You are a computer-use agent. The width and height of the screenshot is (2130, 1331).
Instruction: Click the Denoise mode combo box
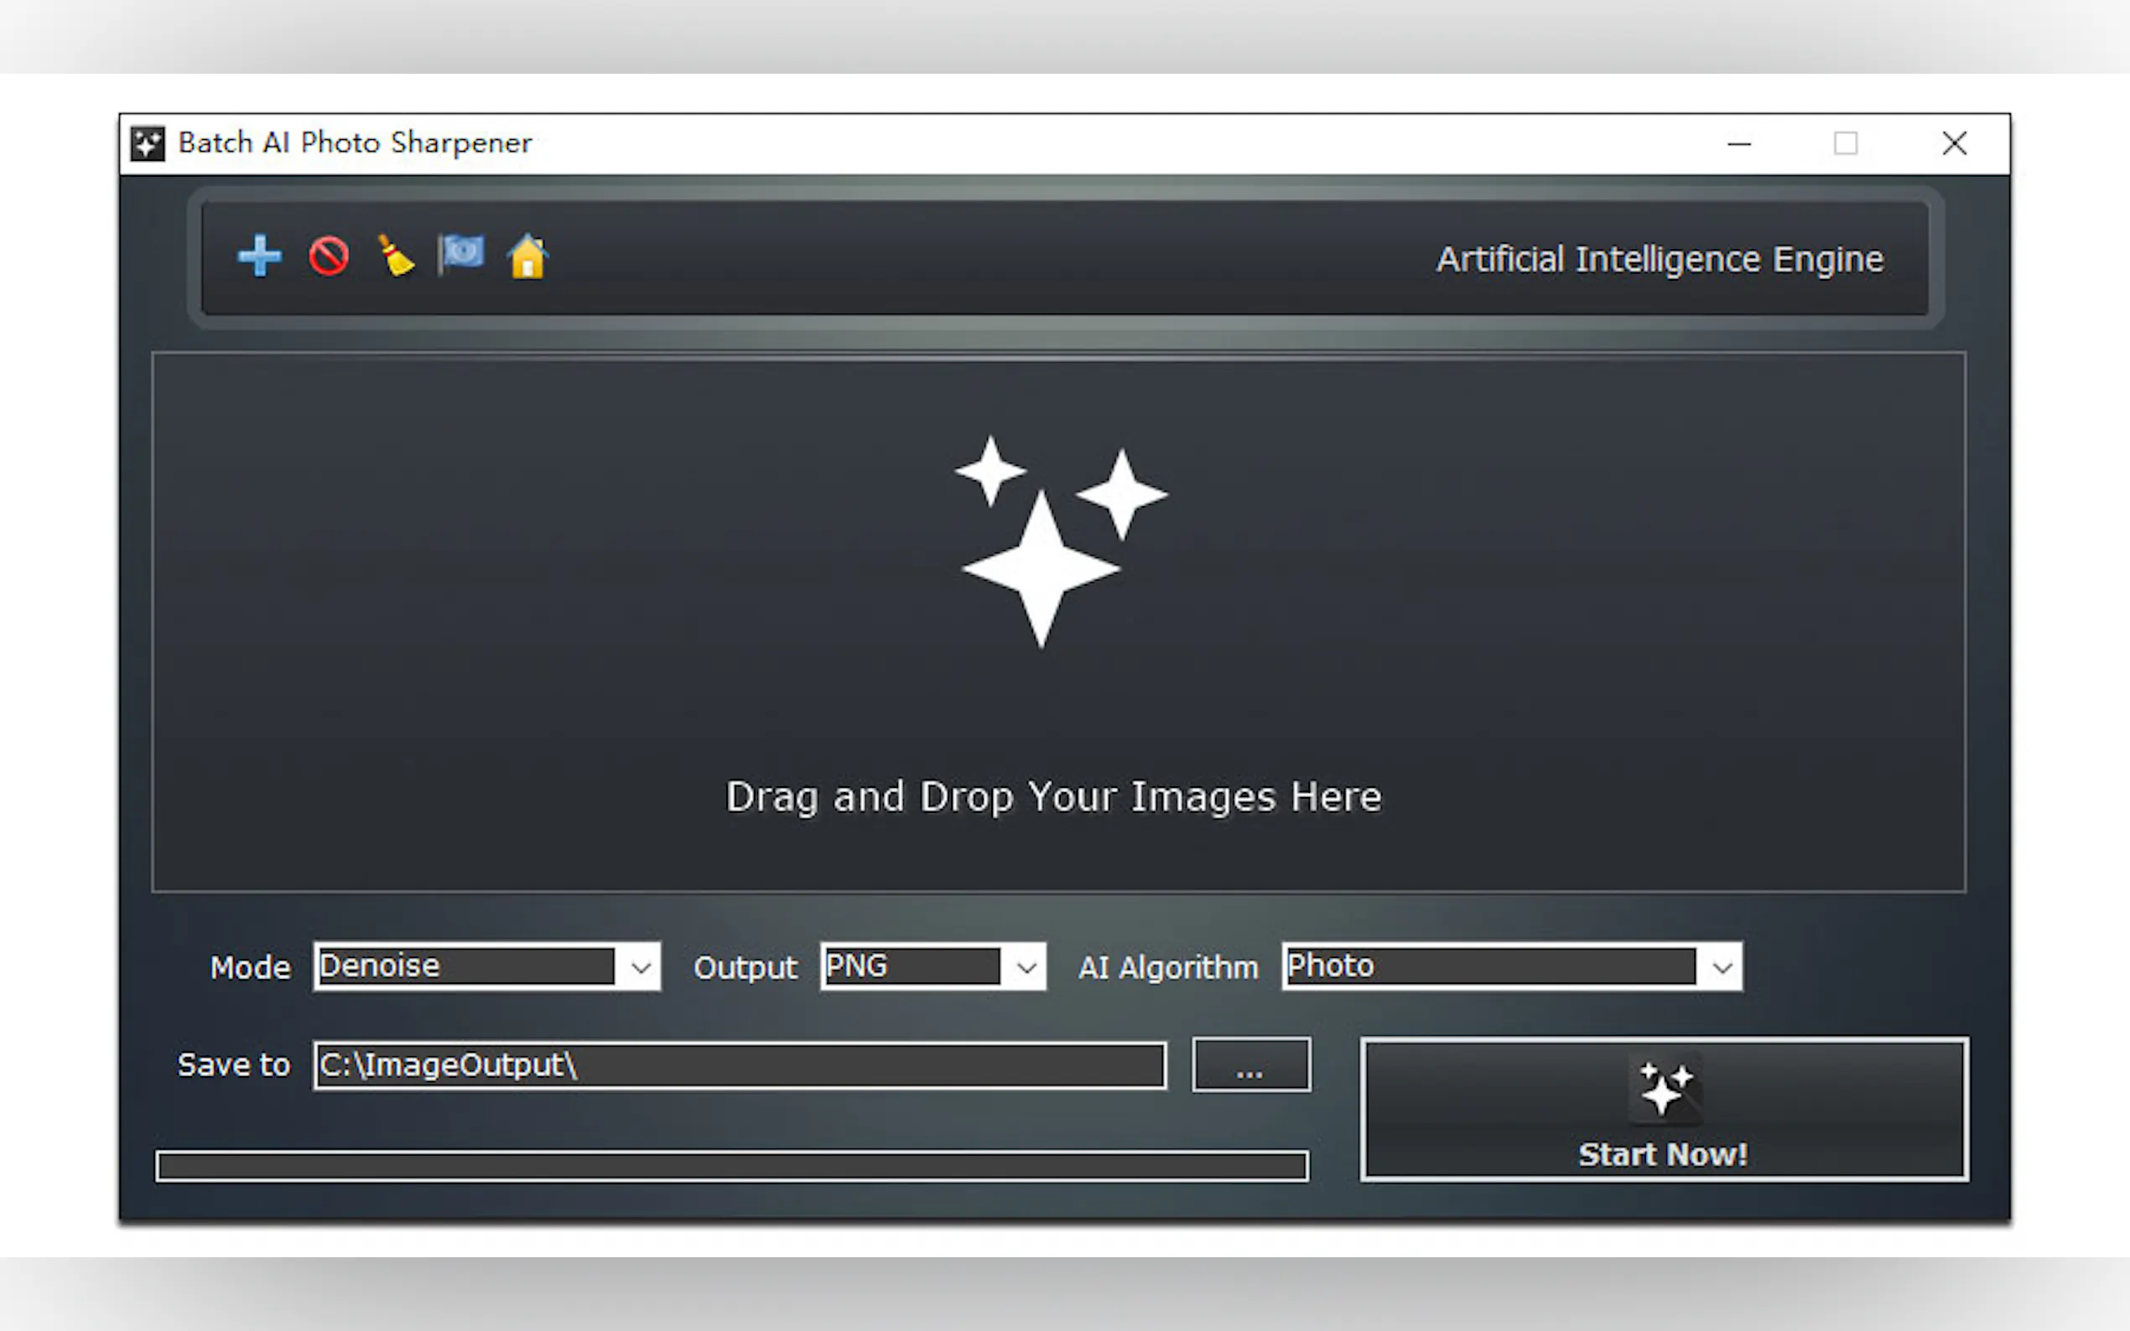tap(465, 966)
